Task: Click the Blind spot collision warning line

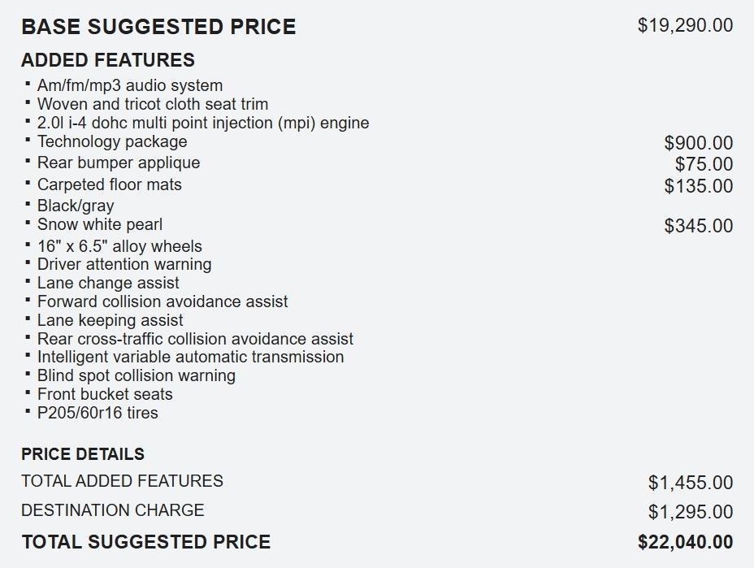Action: tap(136, 375)
